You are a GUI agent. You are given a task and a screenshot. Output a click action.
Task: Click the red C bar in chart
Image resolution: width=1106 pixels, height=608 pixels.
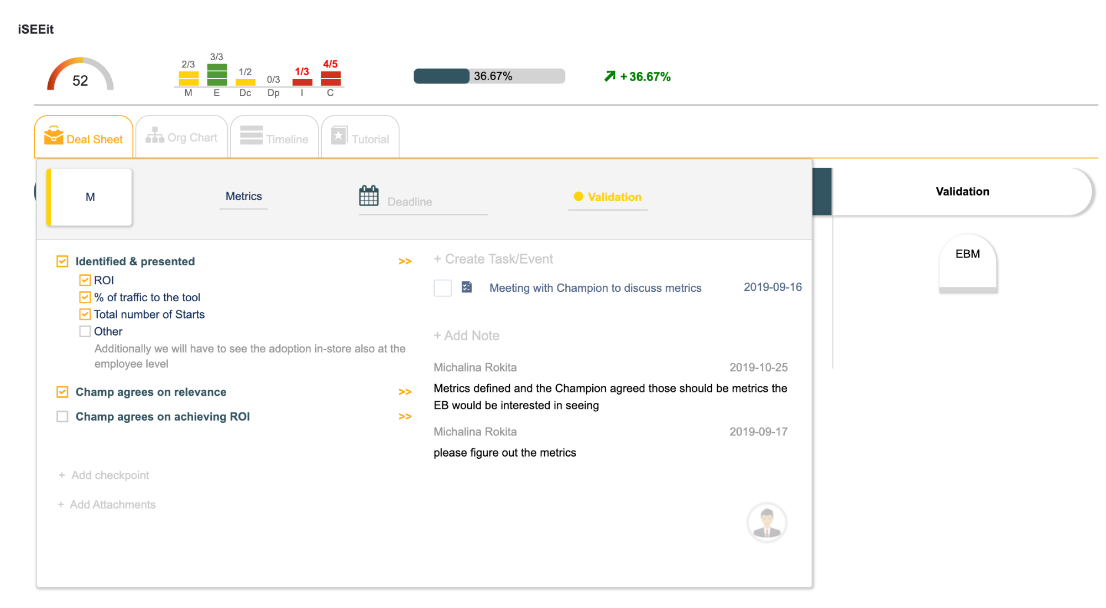click(x=330, y=78)
